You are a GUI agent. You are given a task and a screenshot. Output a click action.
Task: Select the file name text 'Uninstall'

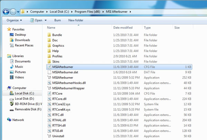tap(58, 136)
